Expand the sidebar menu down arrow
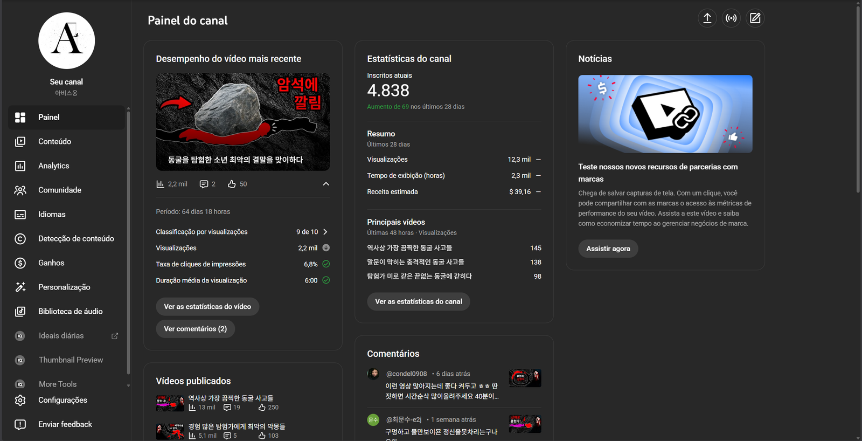The image size is (862, 441). (128, 385)
